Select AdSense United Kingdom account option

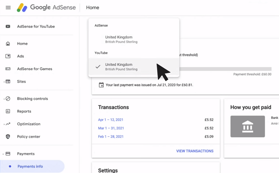coord(134,39)
